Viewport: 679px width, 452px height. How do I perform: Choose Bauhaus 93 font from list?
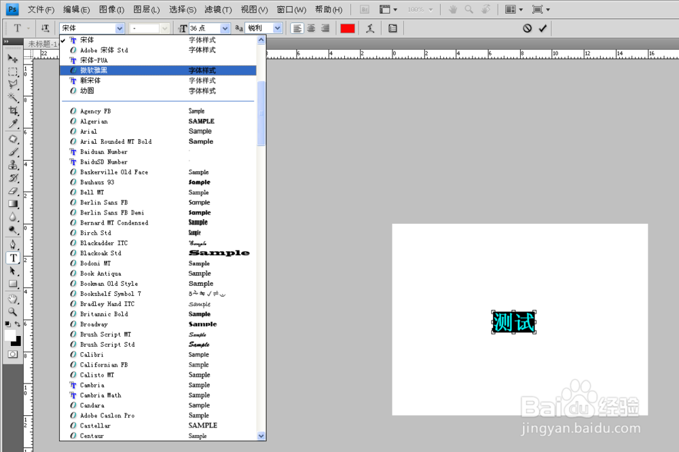[158, 183]
